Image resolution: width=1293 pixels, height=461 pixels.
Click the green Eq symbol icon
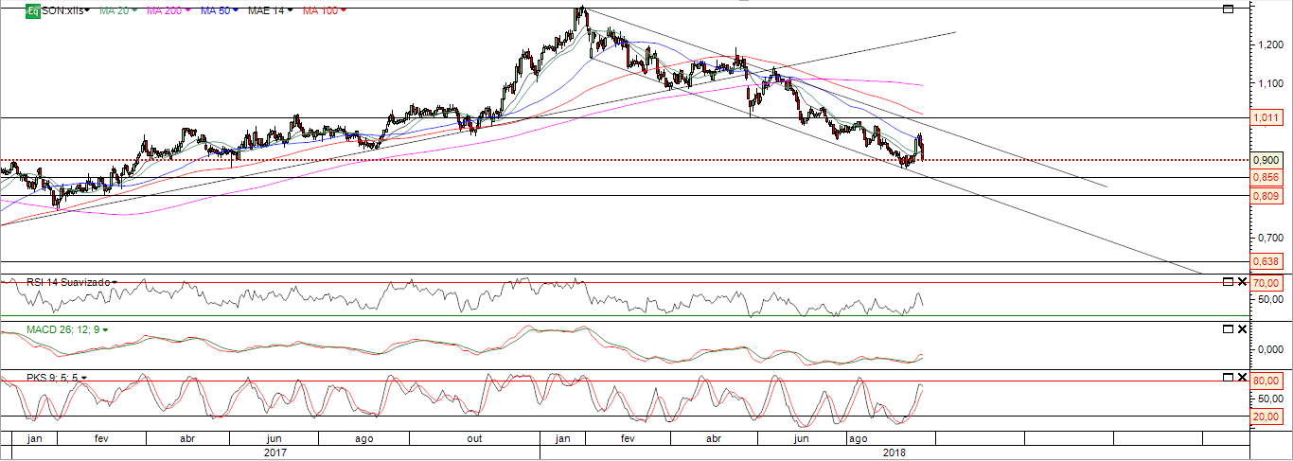click(x=32, y=10)
